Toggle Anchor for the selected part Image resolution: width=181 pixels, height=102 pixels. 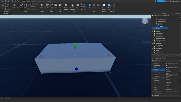pos(83,9)
